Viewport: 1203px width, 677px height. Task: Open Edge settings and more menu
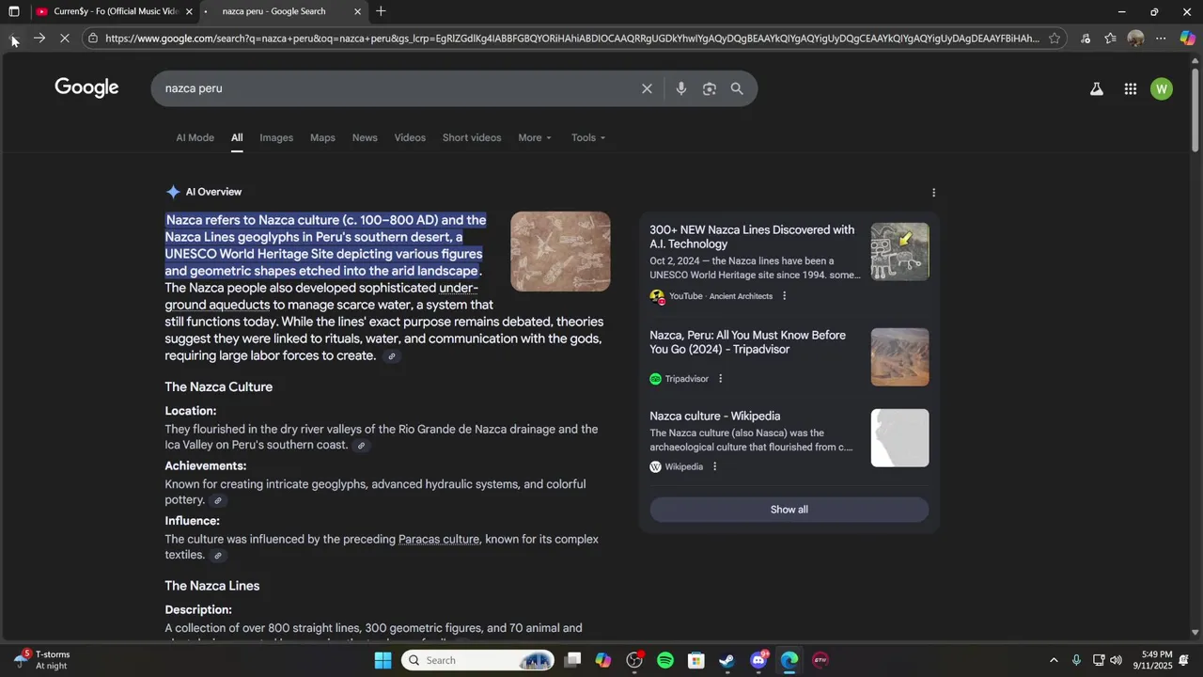(1161, 39)
